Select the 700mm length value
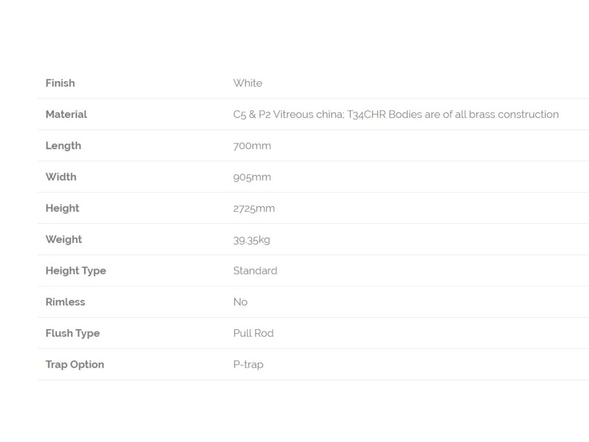This screenshot has height=442, width=589. 252,146
